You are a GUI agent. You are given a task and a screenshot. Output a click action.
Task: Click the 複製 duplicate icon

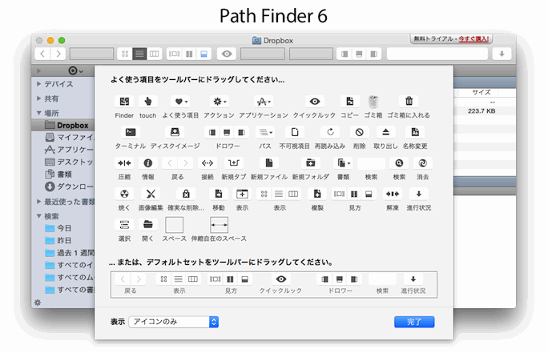click(x=317, y=194)
